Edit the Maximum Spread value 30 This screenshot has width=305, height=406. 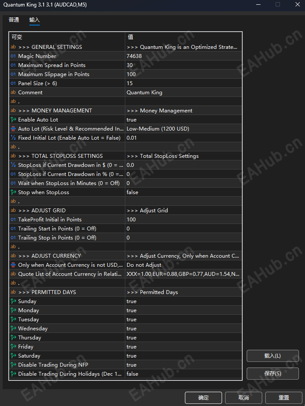184,65
